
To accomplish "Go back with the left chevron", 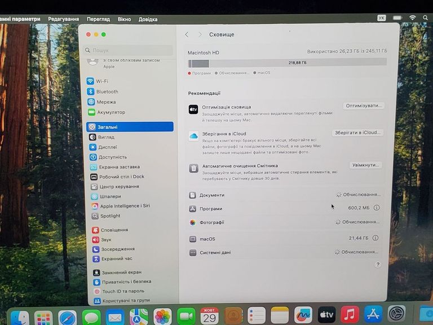I will point(187,34).
